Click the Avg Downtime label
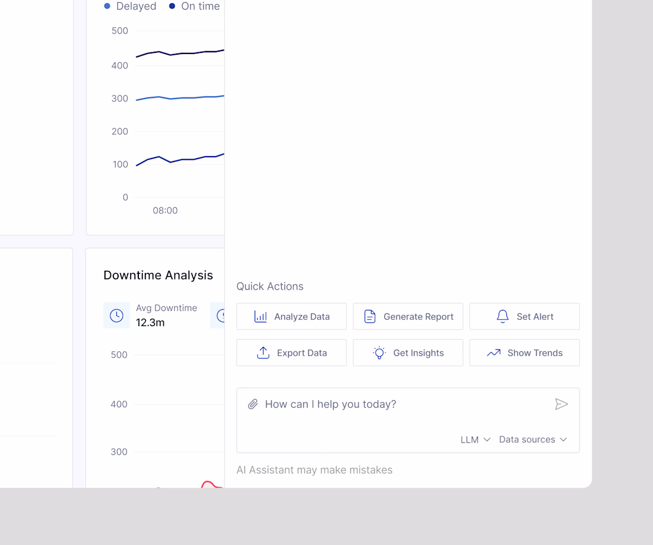Image resolution: width=653 pixels, height=545 pixels. pyautogui.click(x=167, y=308)
